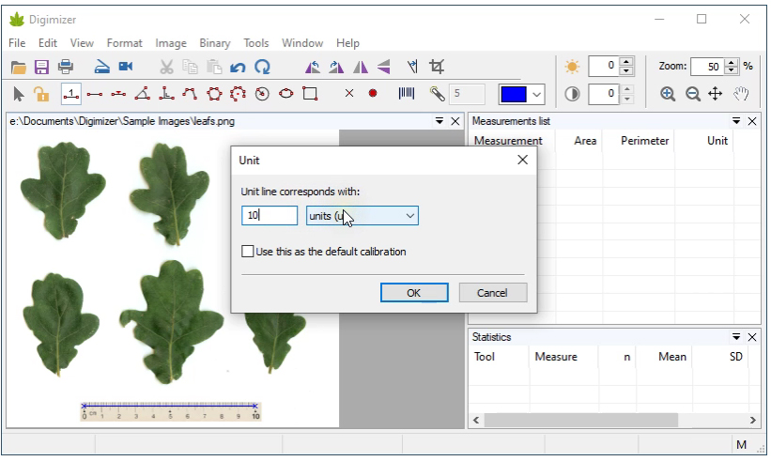The width and height of the screenshot is (771, 461).
Task: Click the unit length input field
Action: [269, 216]
